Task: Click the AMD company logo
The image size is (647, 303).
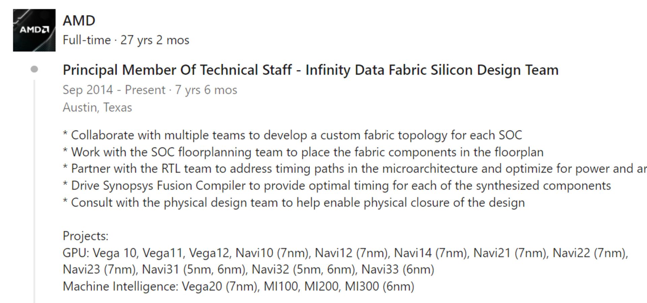Action: (x=34, y=30)
